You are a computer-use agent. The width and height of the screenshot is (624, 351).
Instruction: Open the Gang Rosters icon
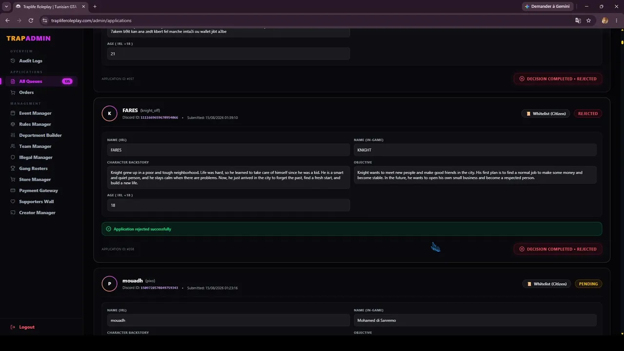[13, 169]
